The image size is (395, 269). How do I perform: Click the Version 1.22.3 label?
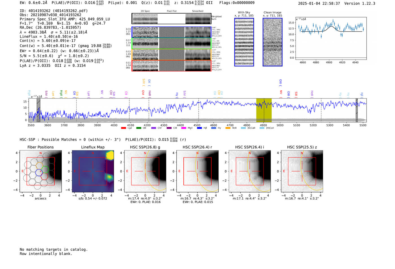pyautogui.click(x=360, y=3)
